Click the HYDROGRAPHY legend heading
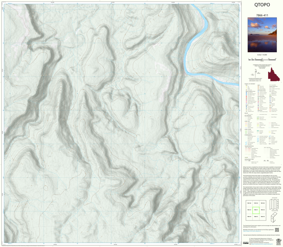The height and width of the screenshot is (247, 283). pos(248,135)
